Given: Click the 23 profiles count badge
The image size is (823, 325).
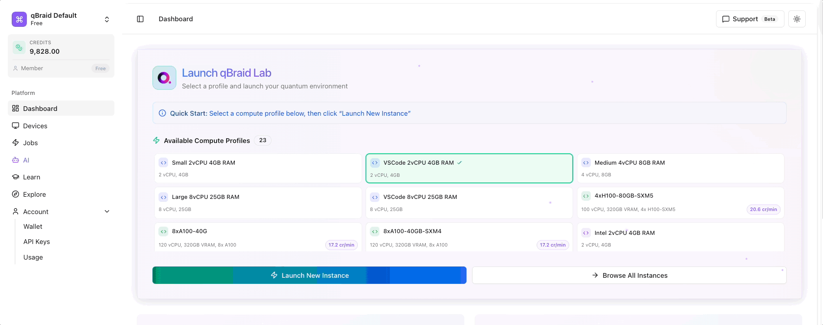Looking at the screenshot, I should coord(263,140).
